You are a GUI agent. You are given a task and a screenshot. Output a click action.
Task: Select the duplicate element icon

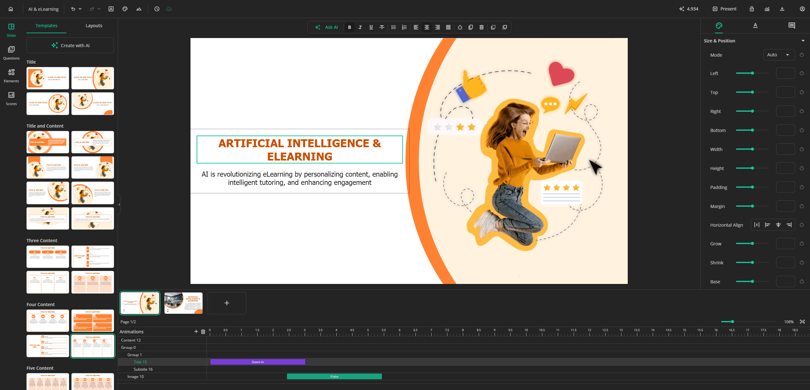(x=470, y=27)
